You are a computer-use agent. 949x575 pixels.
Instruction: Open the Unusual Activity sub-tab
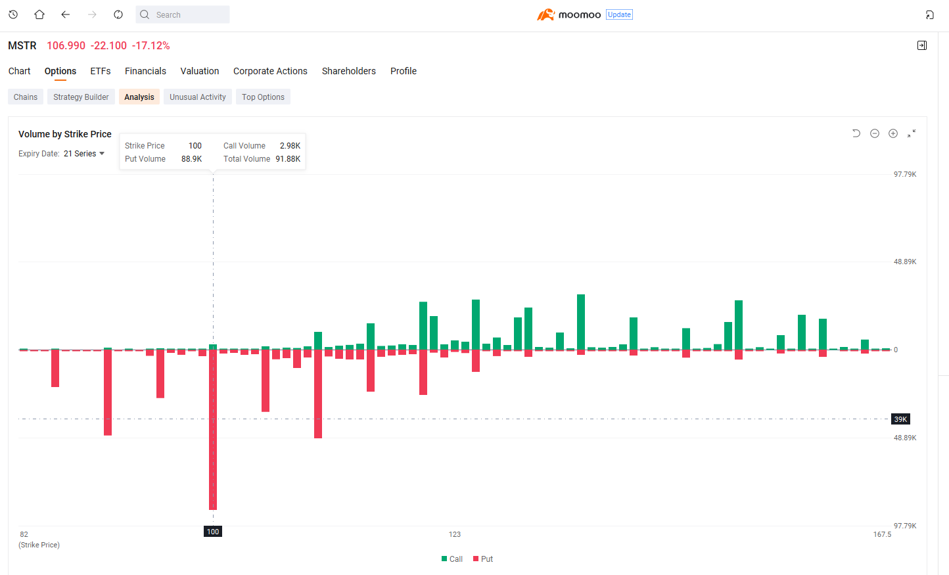[198, 97]
